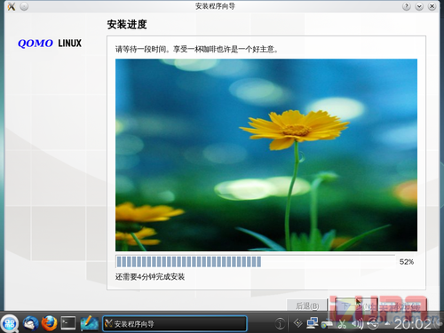Click the diamond-shaped tray icon
Image resolution: width=444 pixels, height=333 pixels.
[297, 323]
